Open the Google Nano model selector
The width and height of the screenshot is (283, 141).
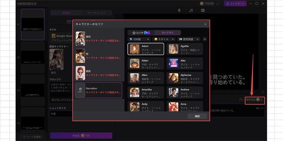tap(61, 38)
